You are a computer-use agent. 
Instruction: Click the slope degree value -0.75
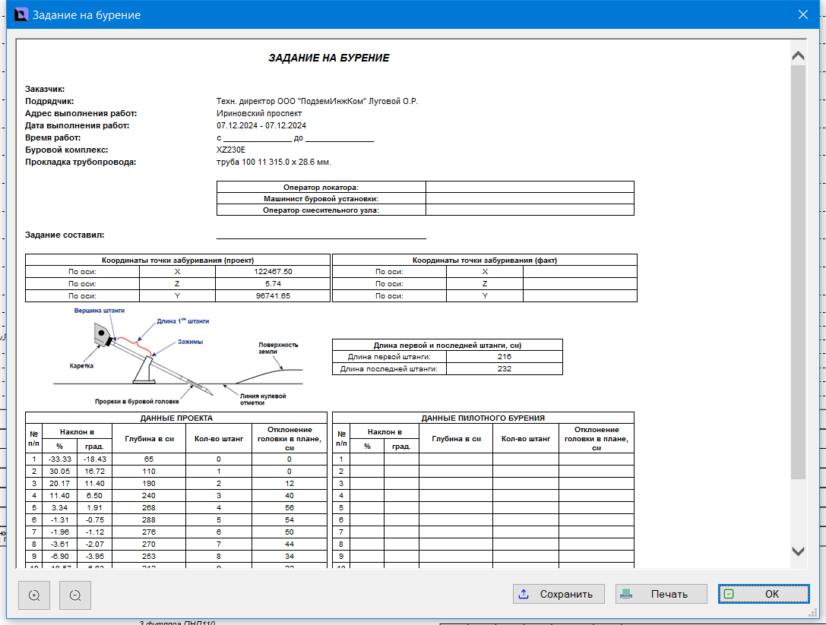pyautogui.click(x=94, y=519)
